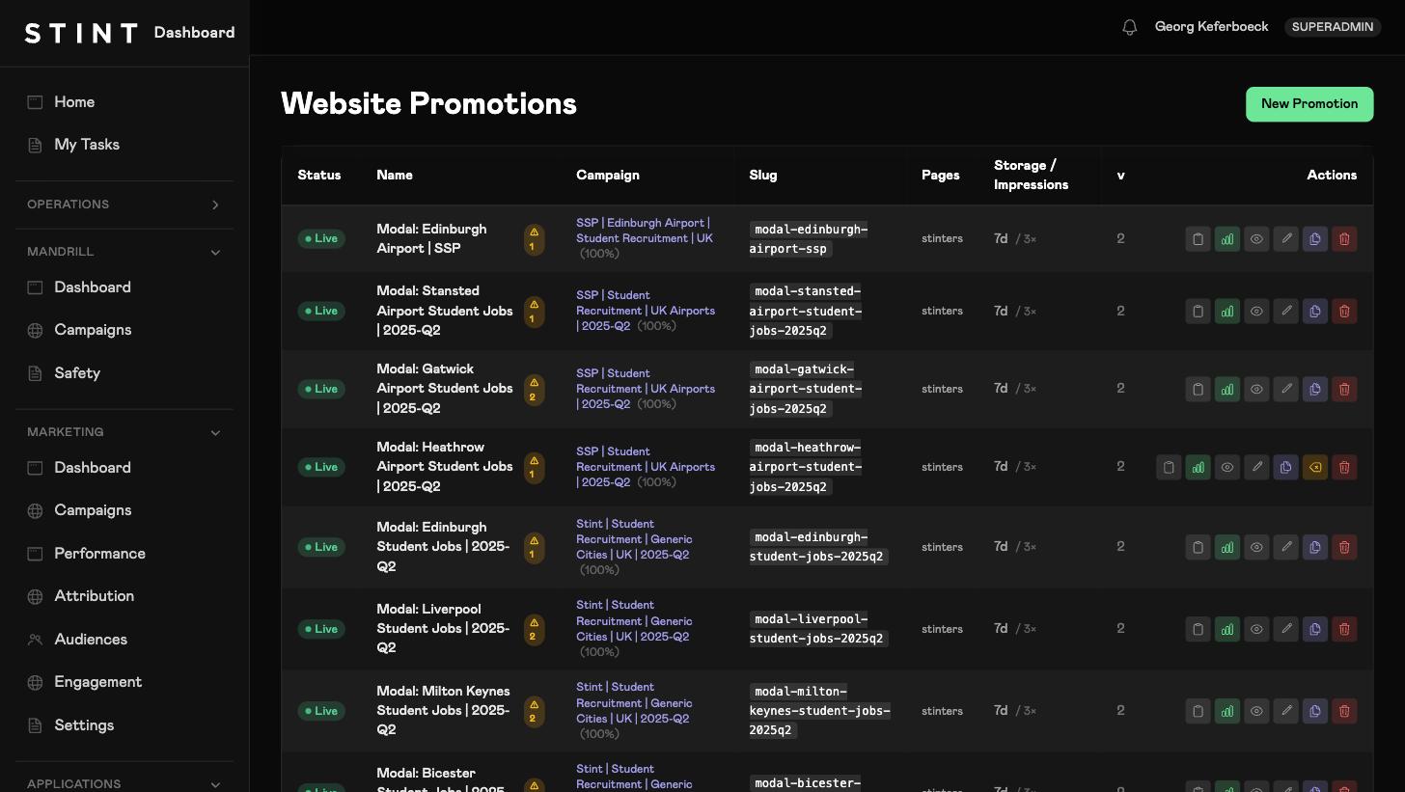The height and width of the screenshot is (792, 1405).
Task: Click slug modal-heathrow-airport-student-jobs-2025q2
Action: 806,467
